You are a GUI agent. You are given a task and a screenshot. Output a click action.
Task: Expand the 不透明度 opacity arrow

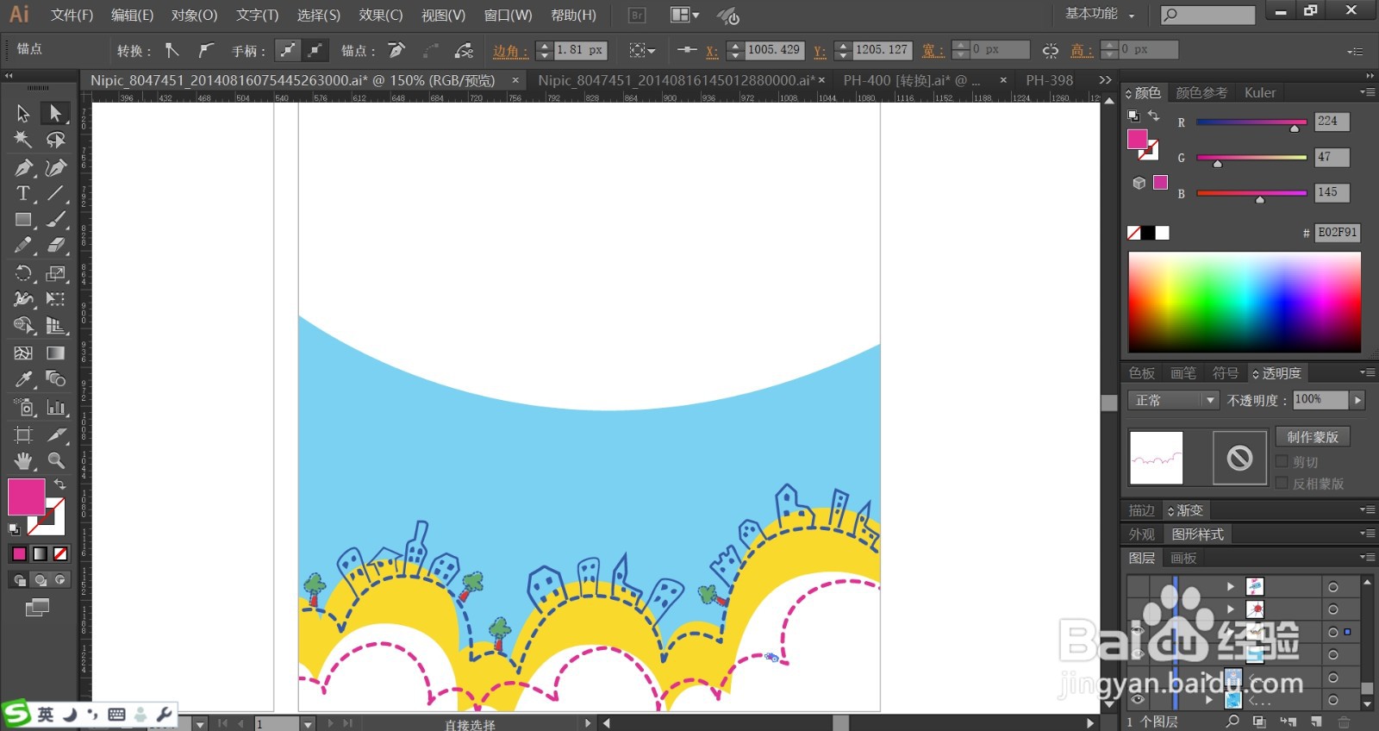(1358, 400)
